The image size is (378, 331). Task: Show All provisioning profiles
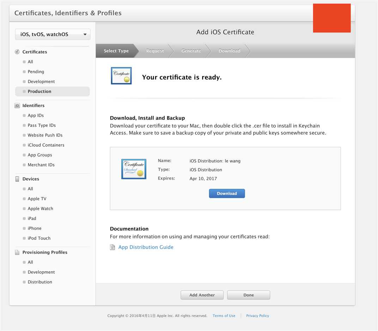coord(30,262)
